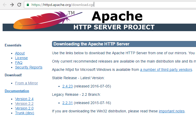Click the important notes link
The width and height of the screenshot is (196, 116).
pyautogui.click(x=172, y=111)
